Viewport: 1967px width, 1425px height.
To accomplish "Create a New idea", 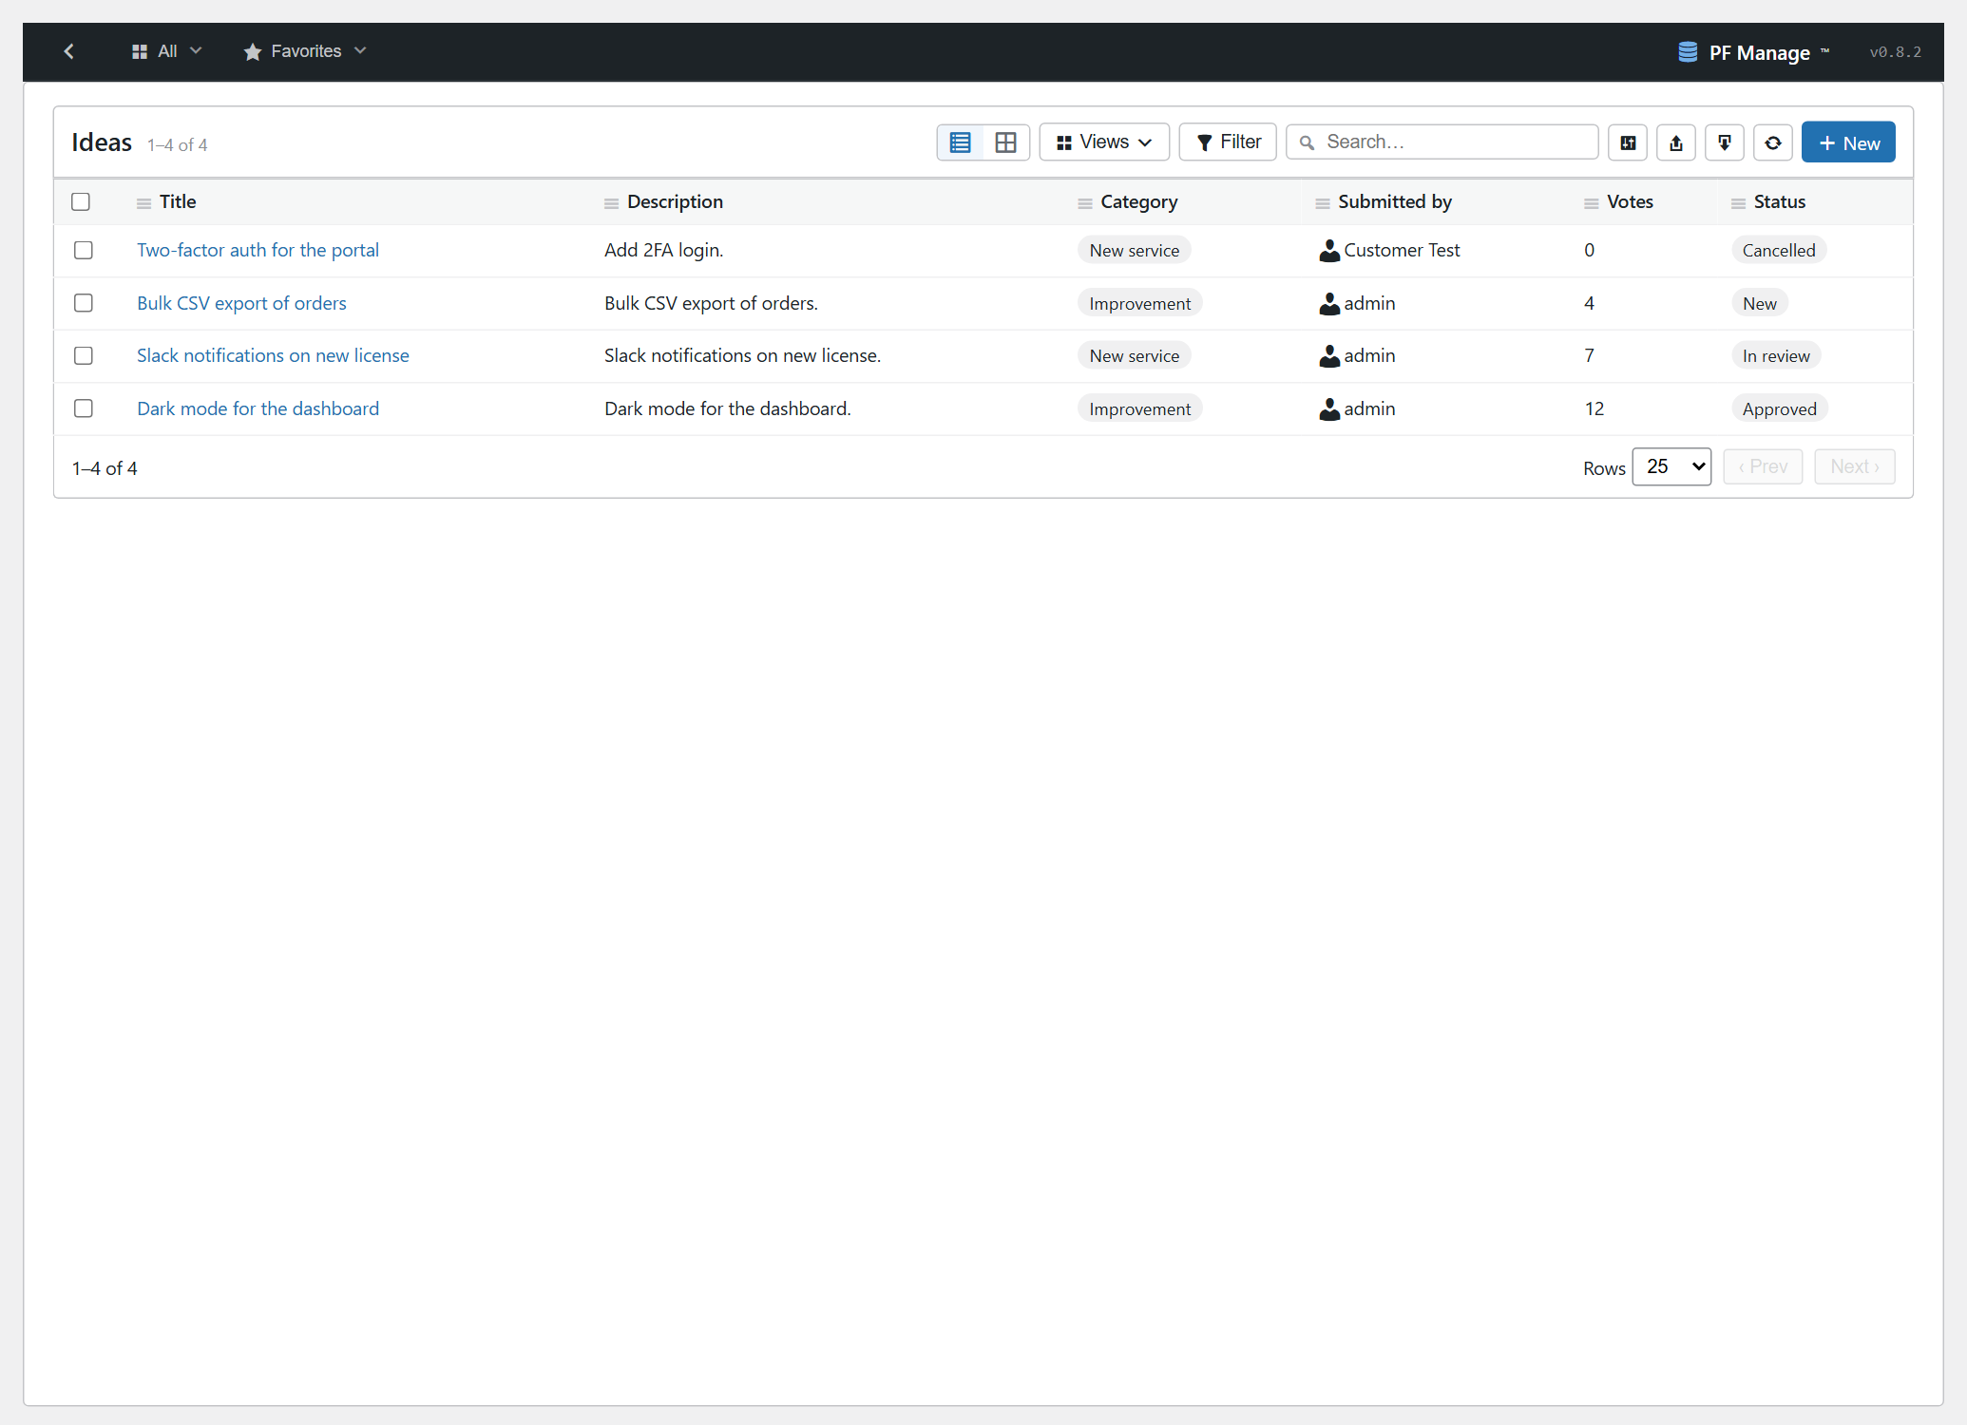I will [1848, 142].
